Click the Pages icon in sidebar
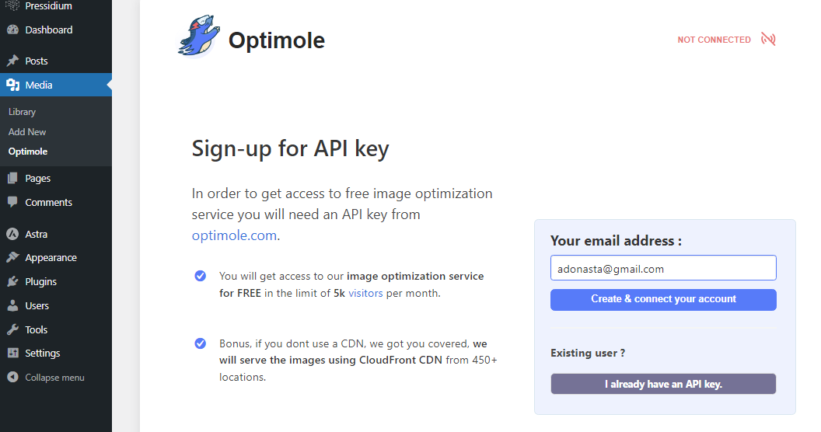Screen dimensions: 821x432 12,179
